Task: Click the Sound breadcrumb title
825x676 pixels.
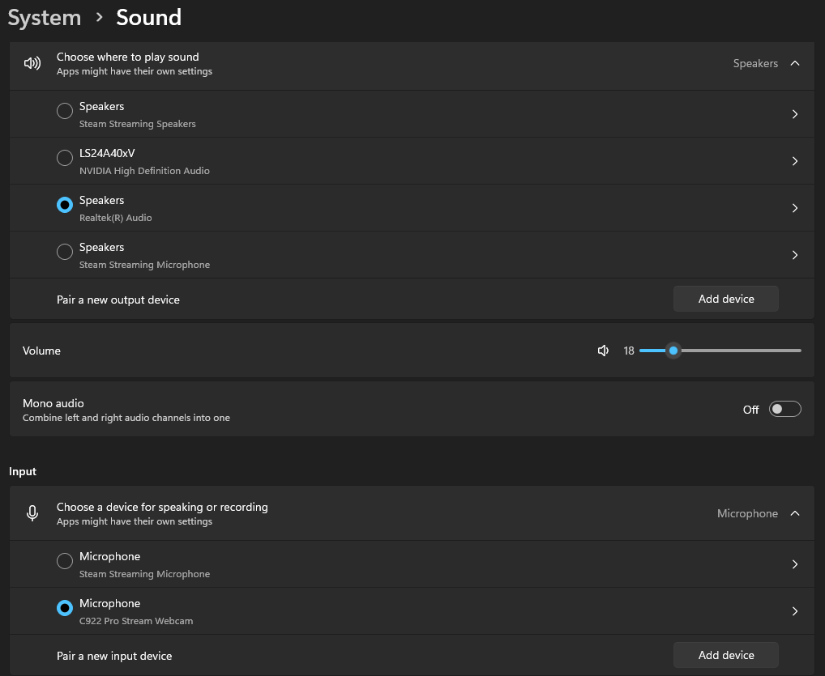Action: click(x=148, y=17)
